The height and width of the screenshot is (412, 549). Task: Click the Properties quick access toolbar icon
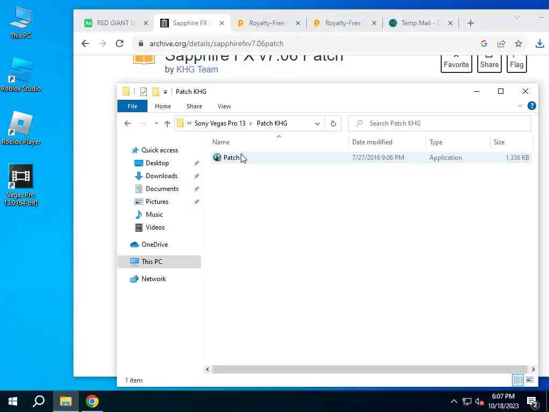pos(144,92)
